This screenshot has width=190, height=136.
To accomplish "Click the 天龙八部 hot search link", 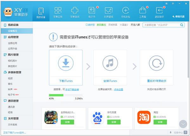I will [135, 25].
